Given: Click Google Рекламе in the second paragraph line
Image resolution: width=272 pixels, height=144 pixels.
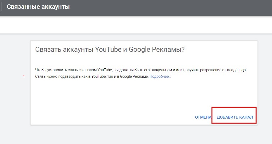Looking at the screenshot, I should pyautogui.click(x=134, y=77).
